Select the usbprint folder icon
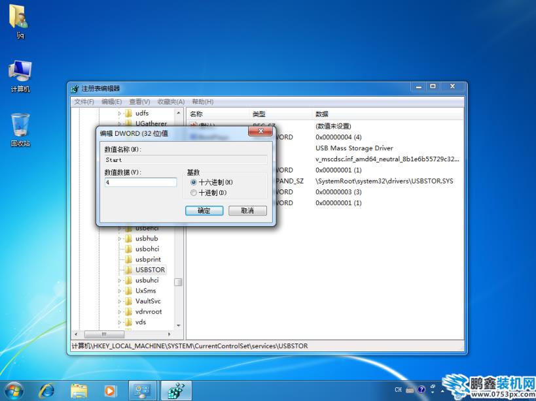Viewport: 536px width, 401px height. click(x=128, y=259)
